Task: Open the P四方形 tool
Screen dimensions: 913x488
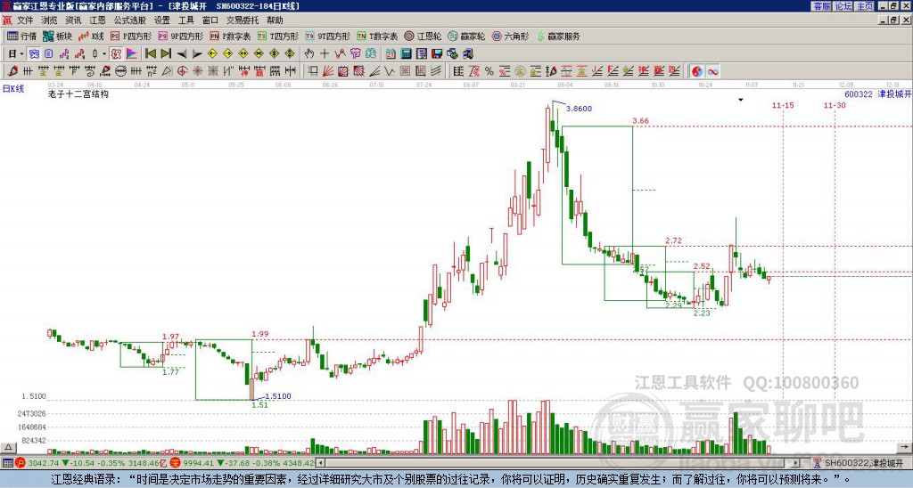Action: coord(131,36)
